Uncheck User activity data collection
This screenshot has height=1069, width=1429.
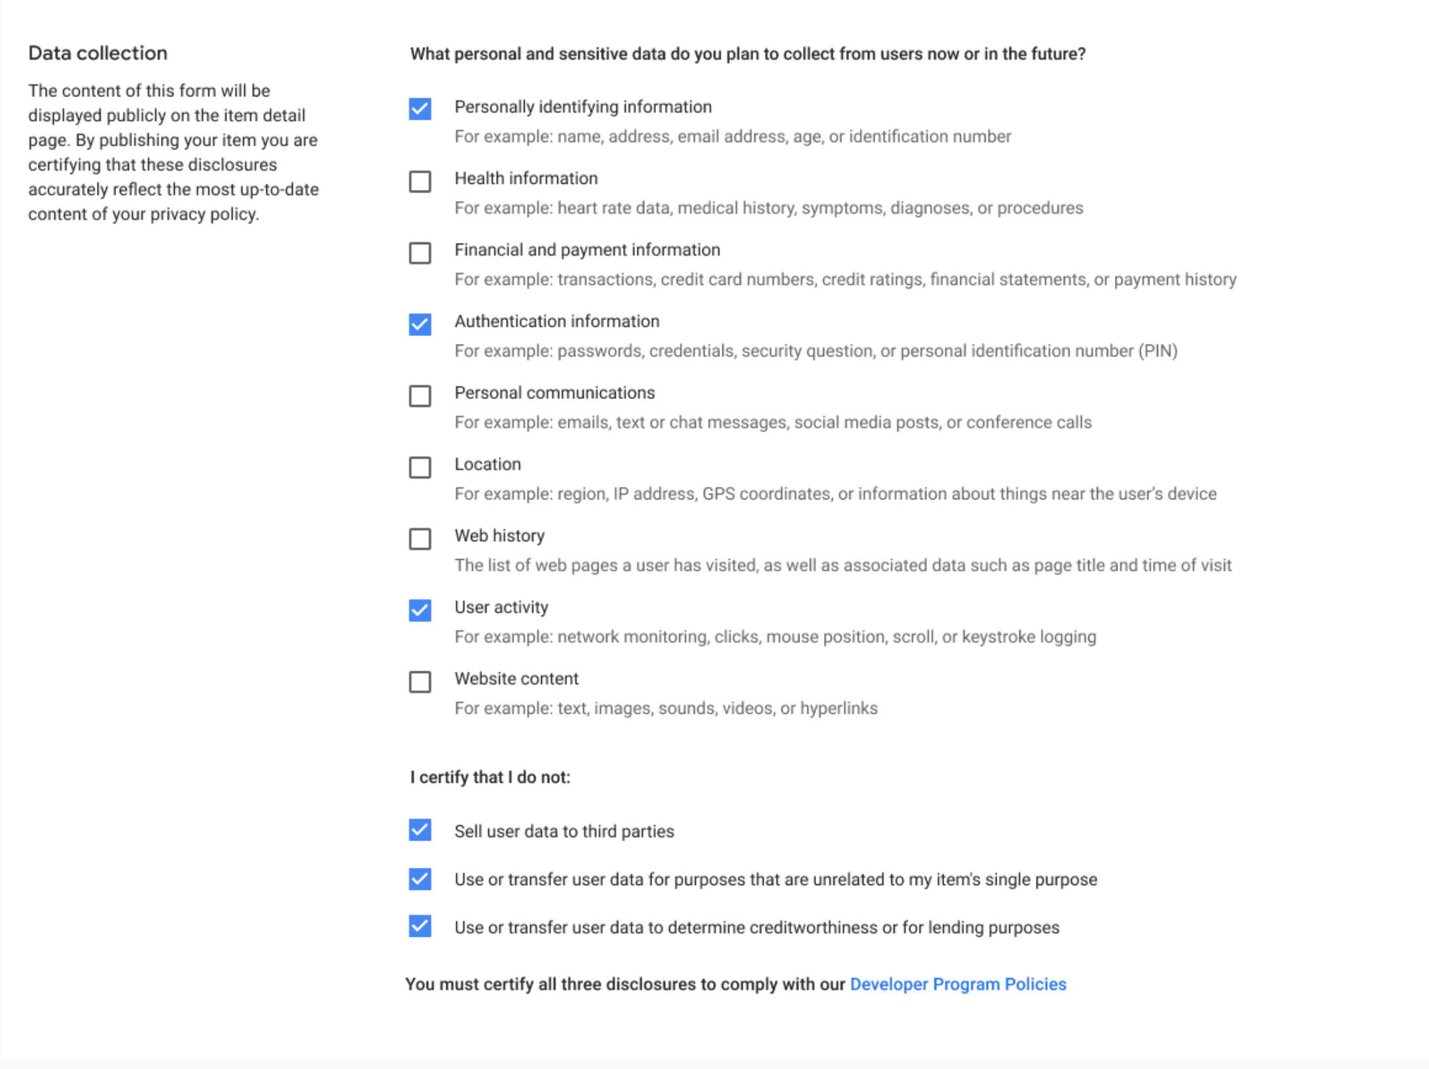[x=421, y=610]
